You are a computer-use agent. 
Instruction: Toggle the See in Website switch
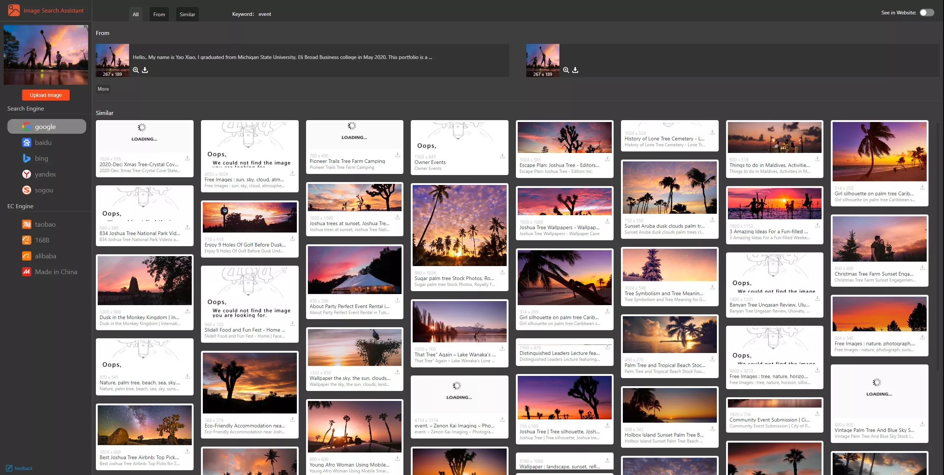pos(926,13)
